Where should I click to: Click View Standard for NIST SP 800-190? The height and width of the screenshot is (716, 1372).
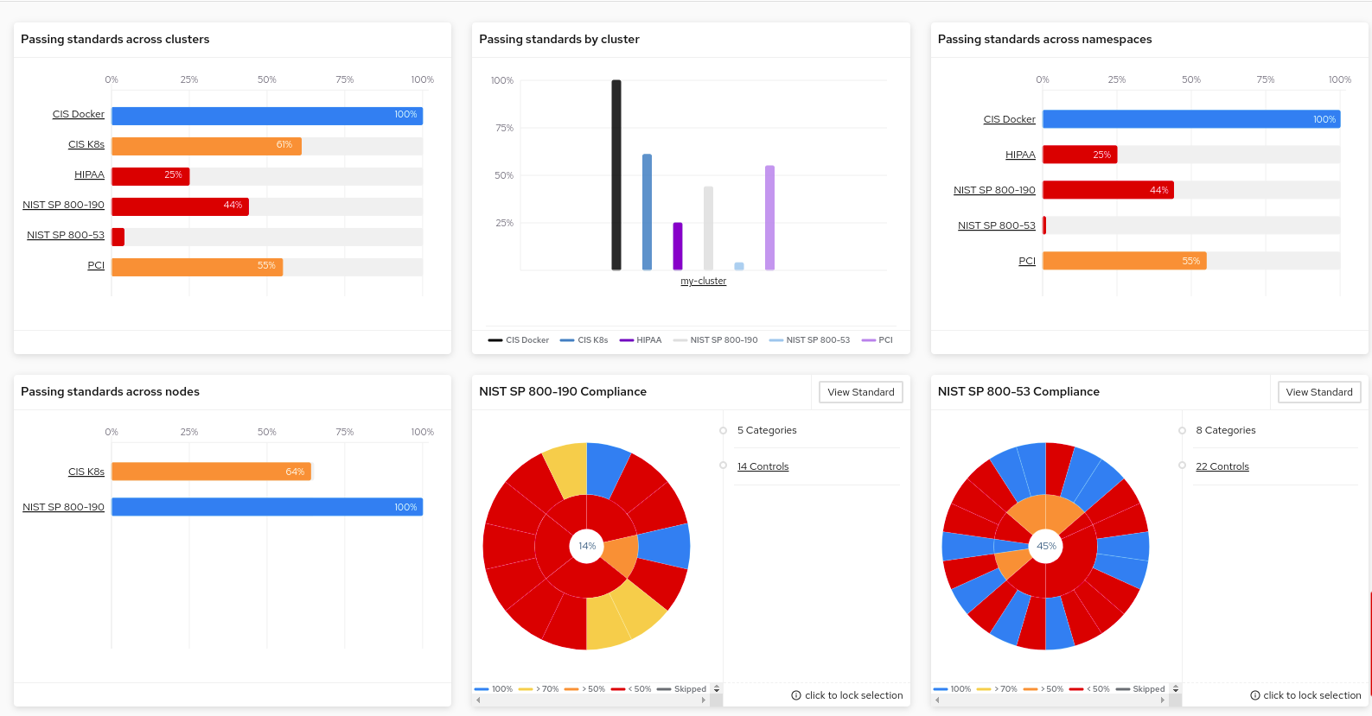(x=861, y=392)
